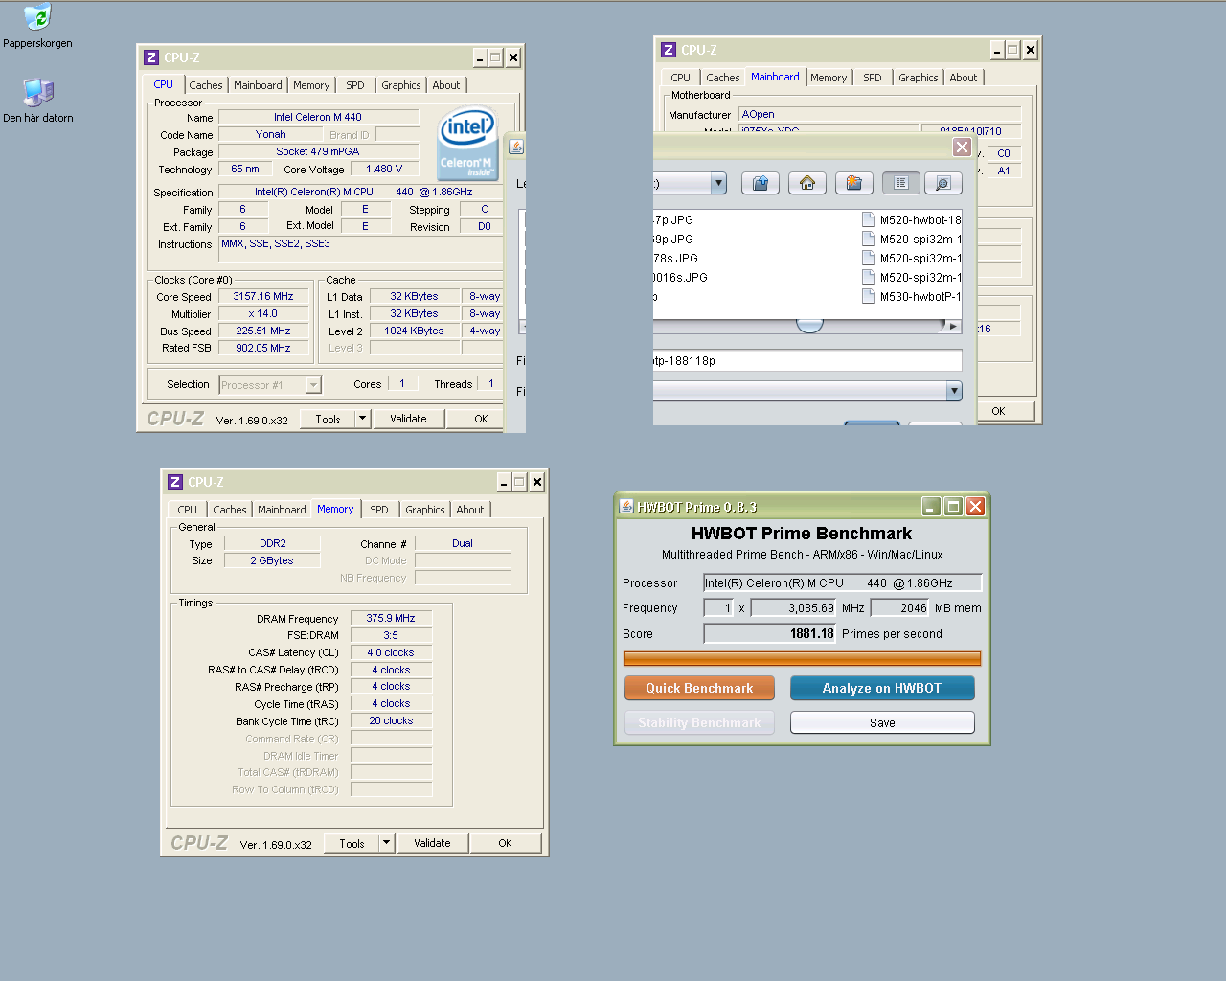Viewport: 1226px width, 981px height.
Task: Select file M530-hwbotP-1 in the list
Action: click(x=919, y=296)
